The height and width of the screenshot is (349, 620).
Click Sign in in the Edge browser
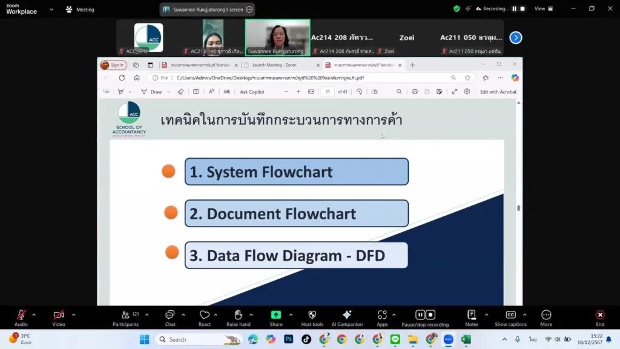[x=113, y=65]
